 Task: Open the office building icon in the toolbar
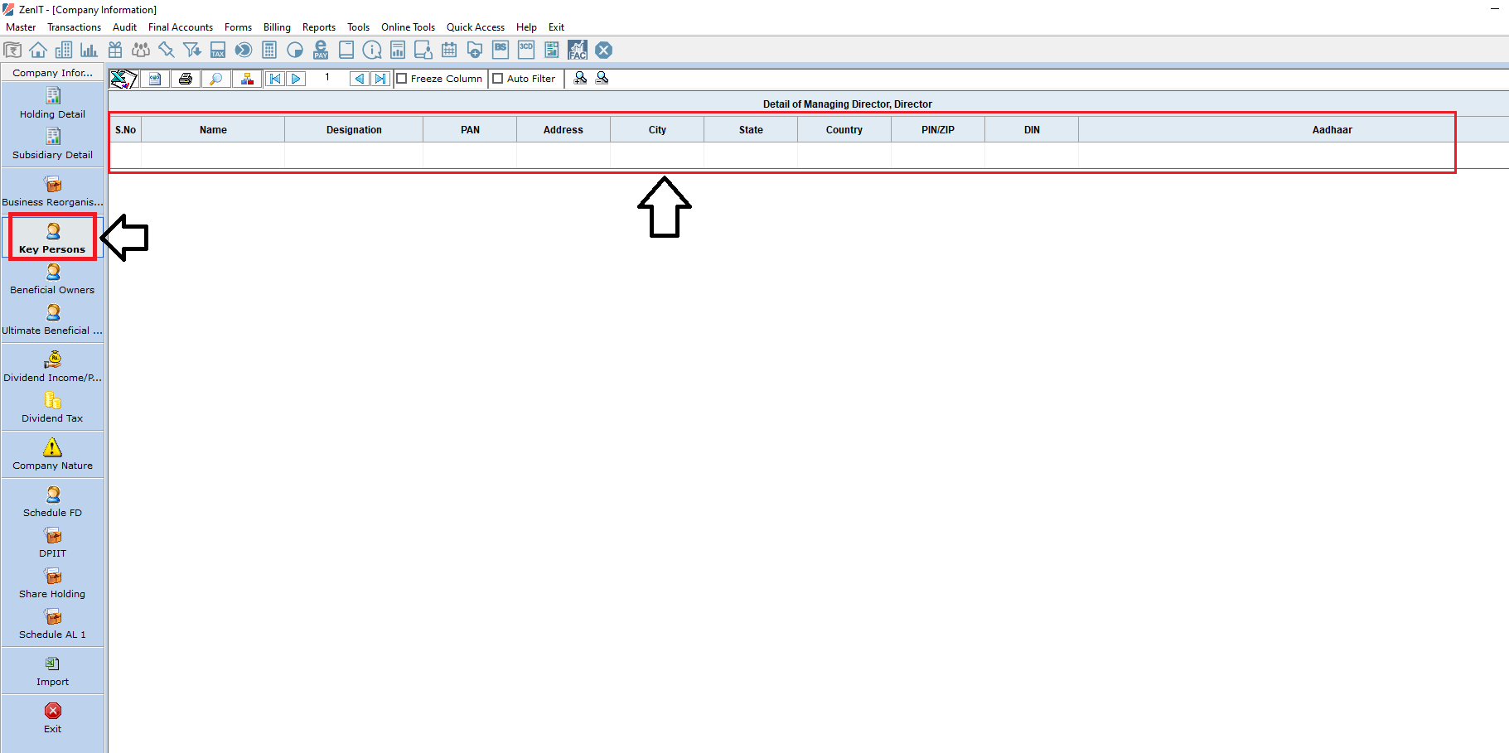coord(64,51)
